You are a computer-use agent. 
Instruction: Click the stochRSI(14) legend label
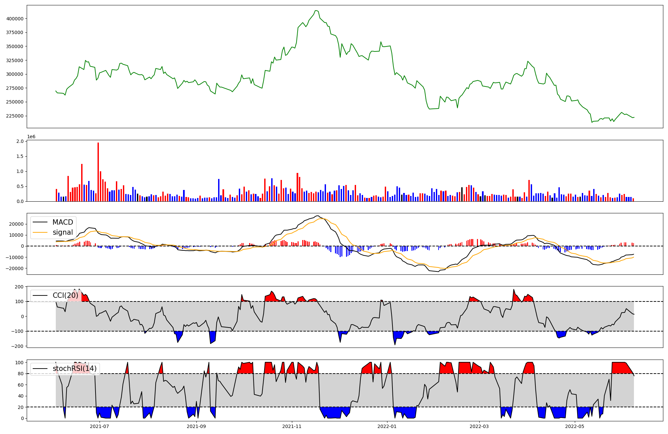point(74,369)
